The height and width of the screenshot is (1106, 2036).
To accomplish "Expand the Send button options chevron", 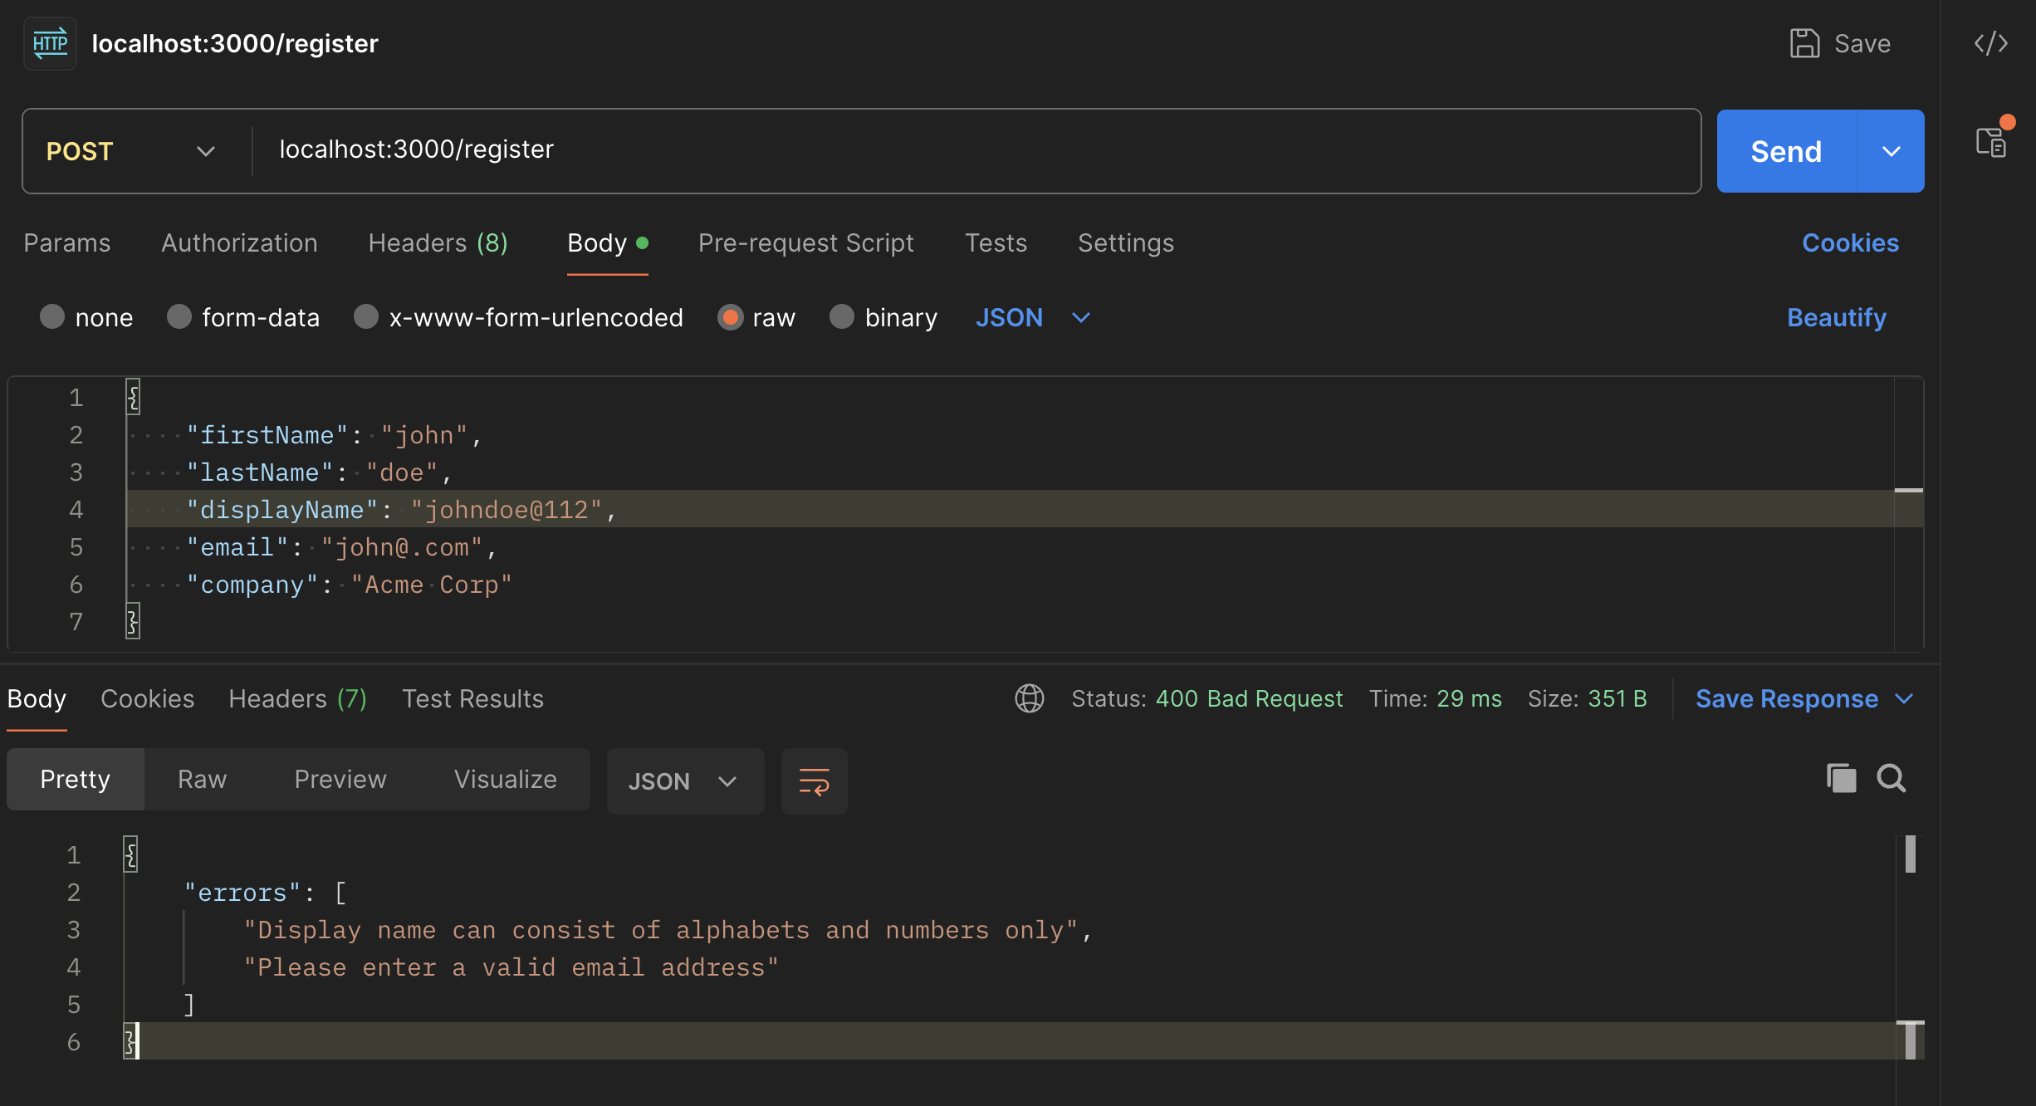I will pos(1892,151).
